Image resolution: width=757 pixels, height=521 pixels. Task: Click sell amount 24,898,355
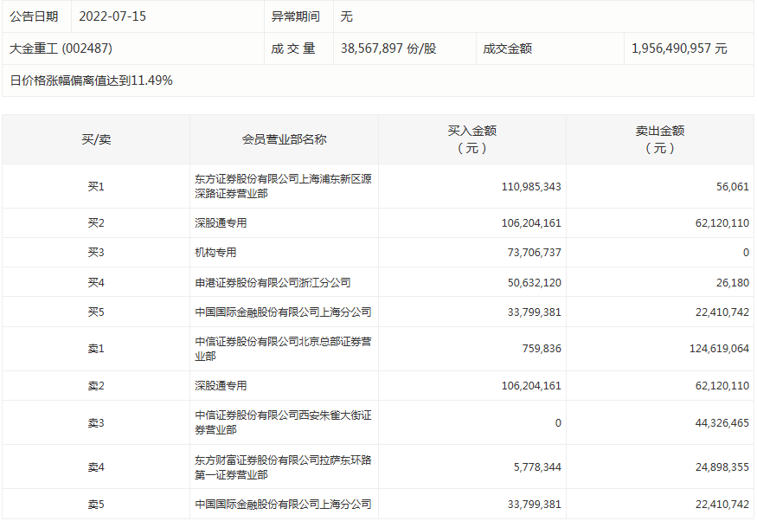pyautogui.click(x=722, y=467)
